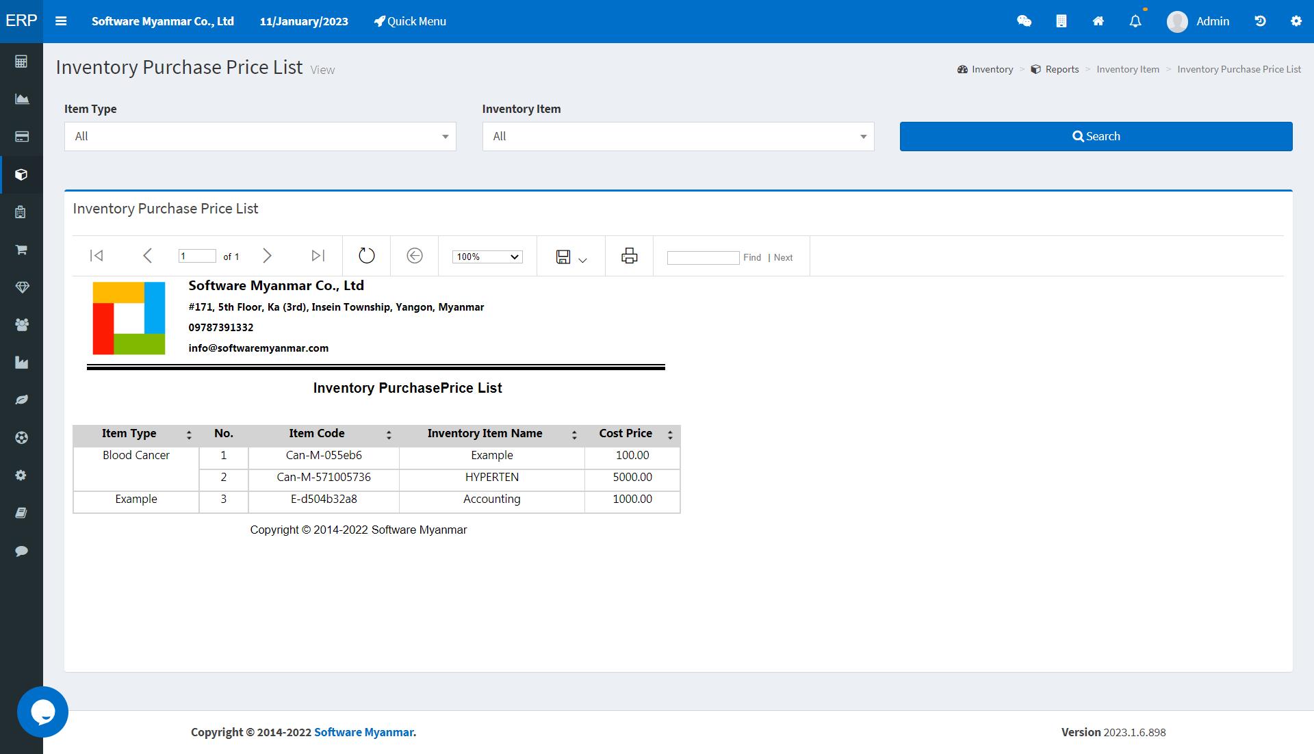Sort by Inventory Item Name column

tap(574, 435)
